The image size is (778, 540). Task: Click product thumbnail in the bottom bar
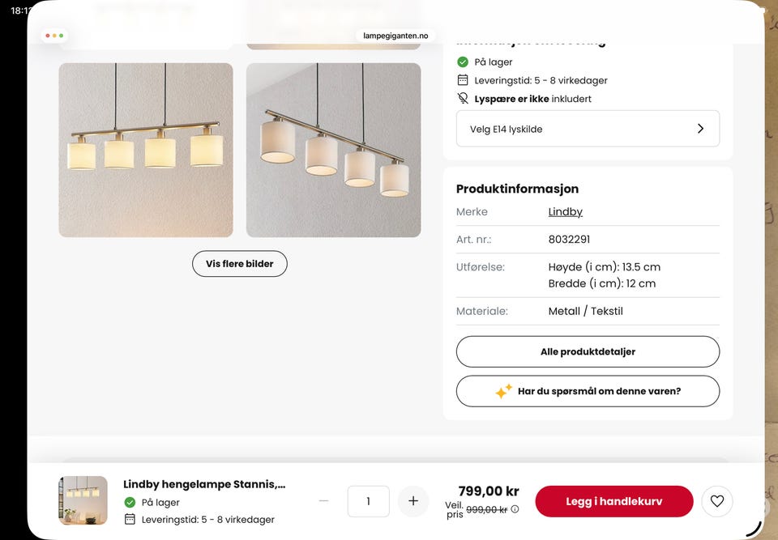point(83,500)
